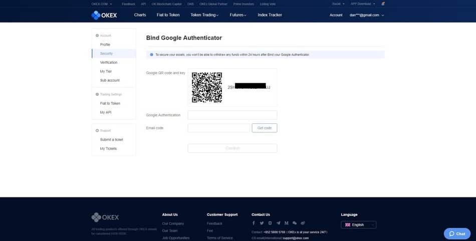Open the OK Blockchain Capital link
Screen dimensions: 476x241
click(x=167, y=4)
